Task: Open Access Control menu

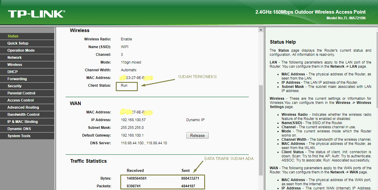Action: (x=27, y=100)
